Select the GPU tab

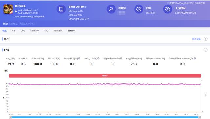coord(46,31)
